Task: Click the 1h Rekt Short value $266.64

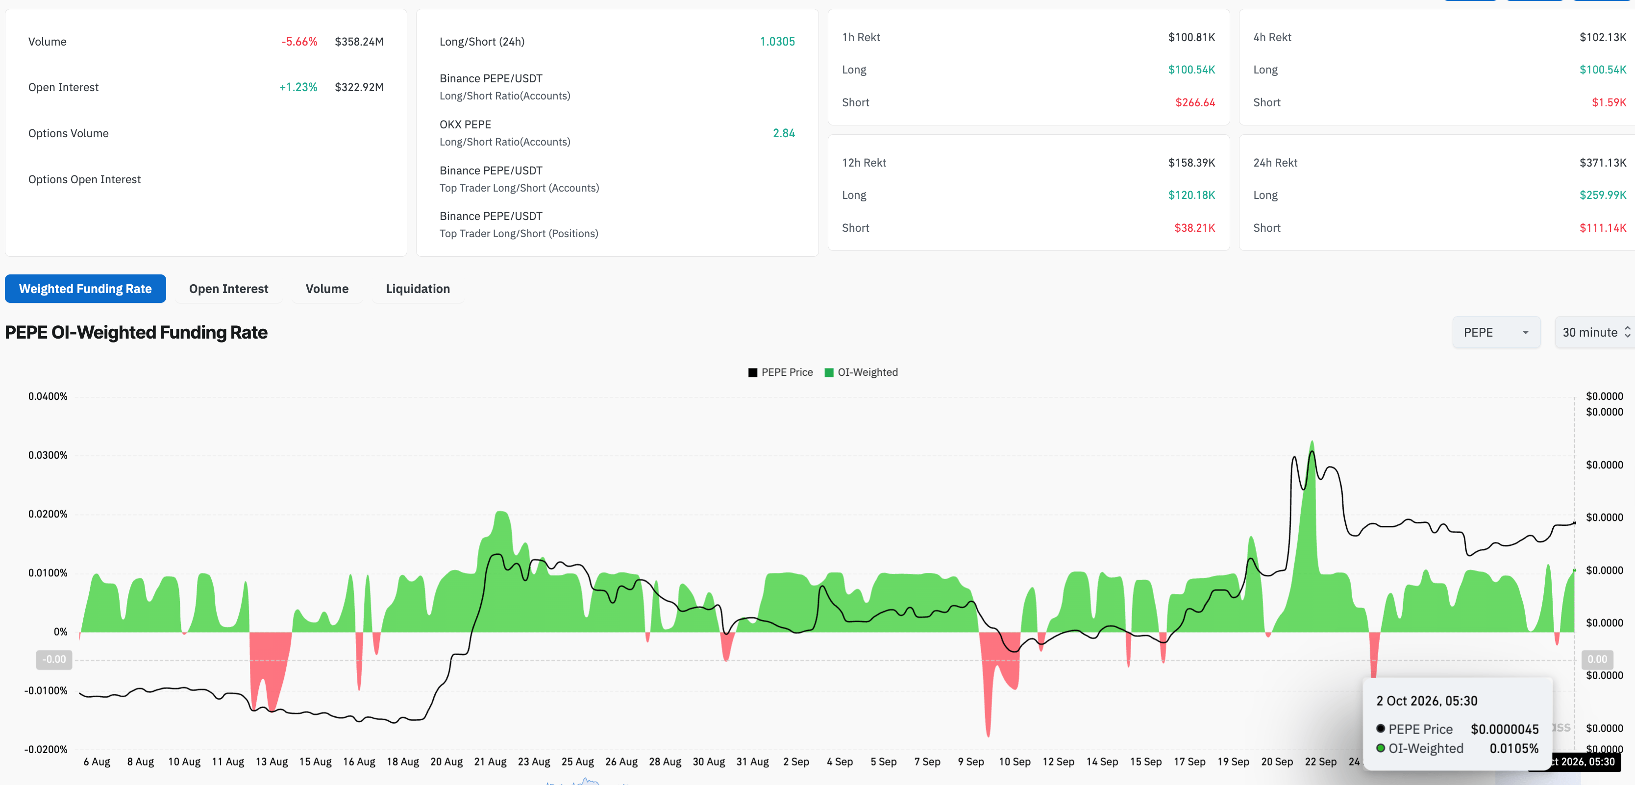Action: [x=1195, y=102]
